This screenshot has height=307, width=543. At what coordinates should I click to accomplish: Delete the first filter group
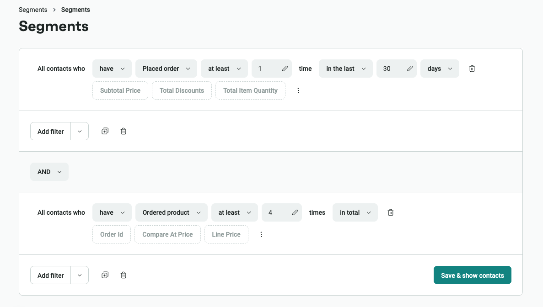(x=124, y=131)
